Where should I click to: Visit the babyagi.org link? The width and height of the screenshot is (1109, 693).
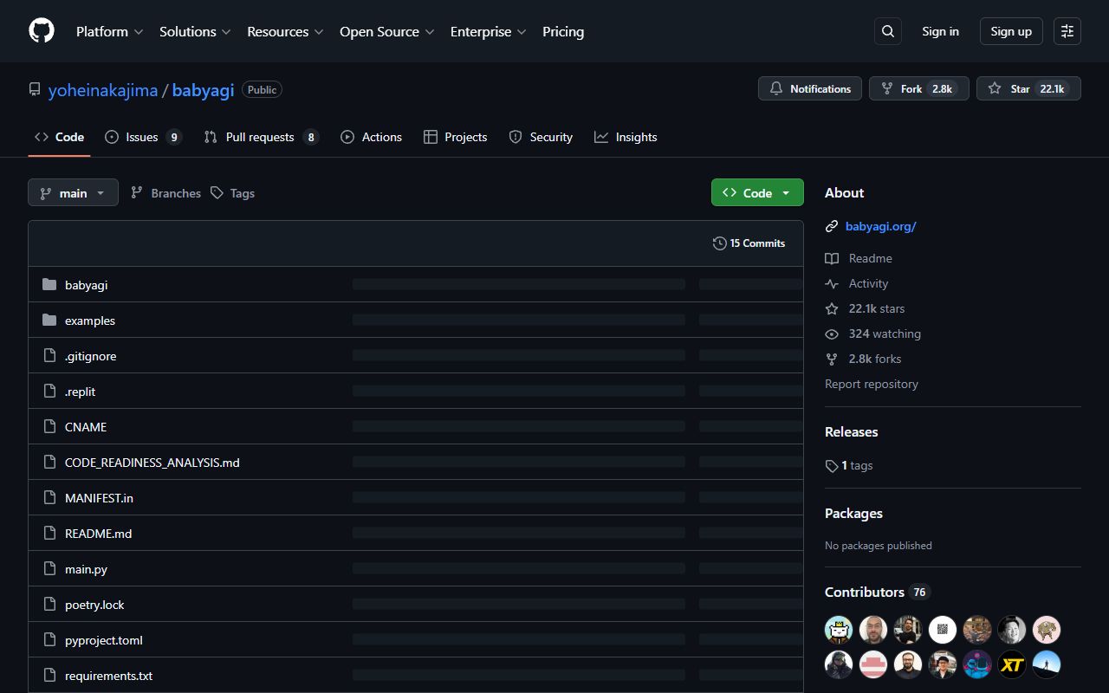880,226
